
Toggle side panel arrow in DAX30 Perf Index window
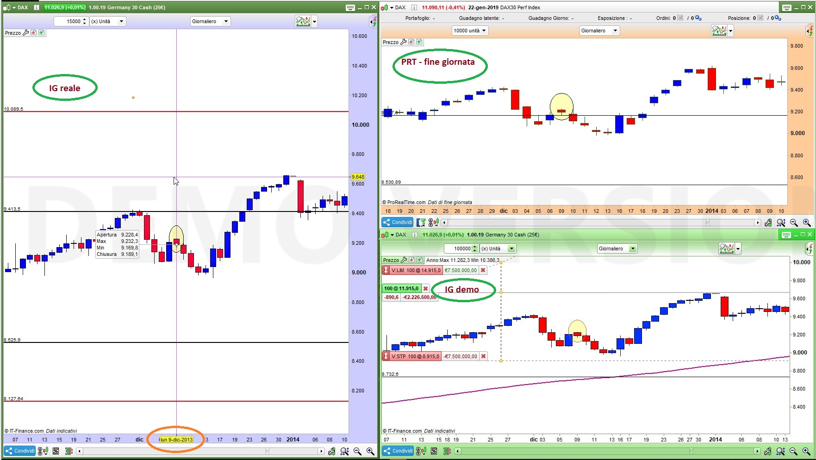[810, 31]
